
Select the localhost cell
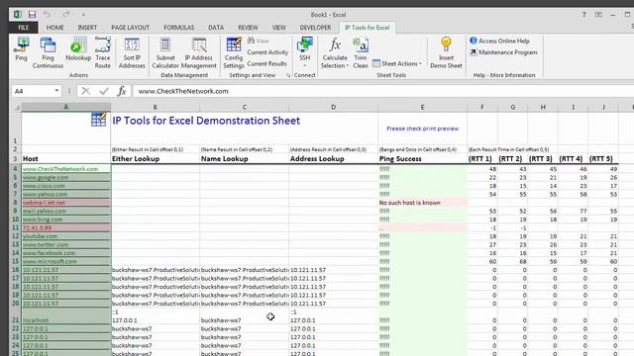tap(66, 316)
